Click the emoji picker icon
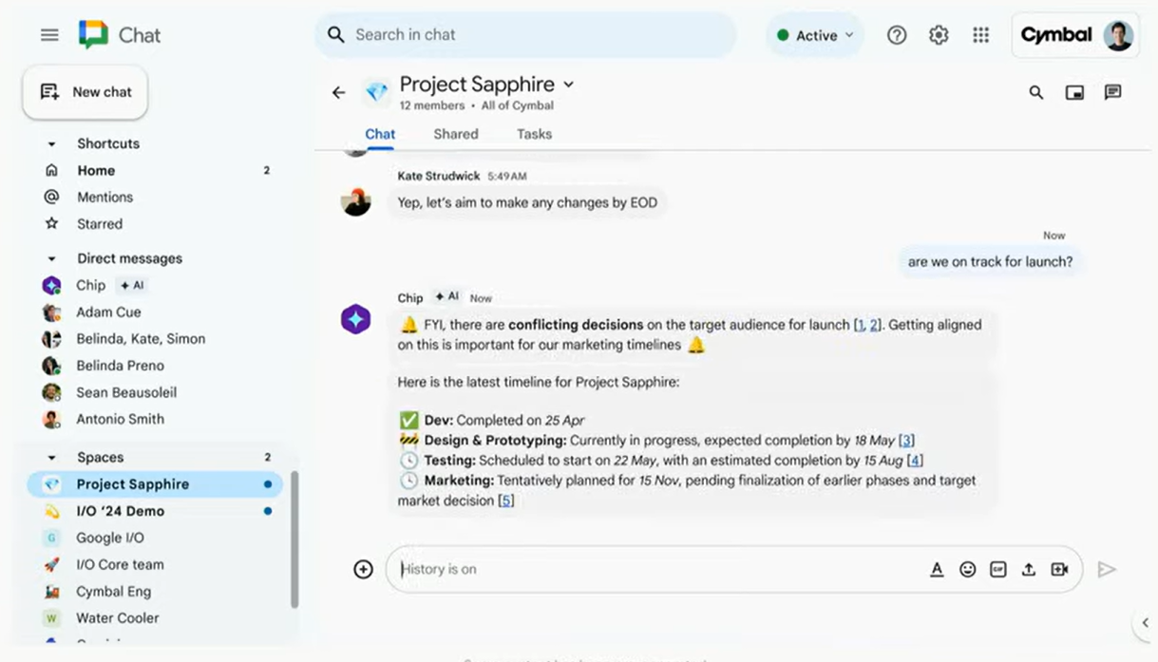The width and height of the screenshot is (1158, 662). (967, 570)
